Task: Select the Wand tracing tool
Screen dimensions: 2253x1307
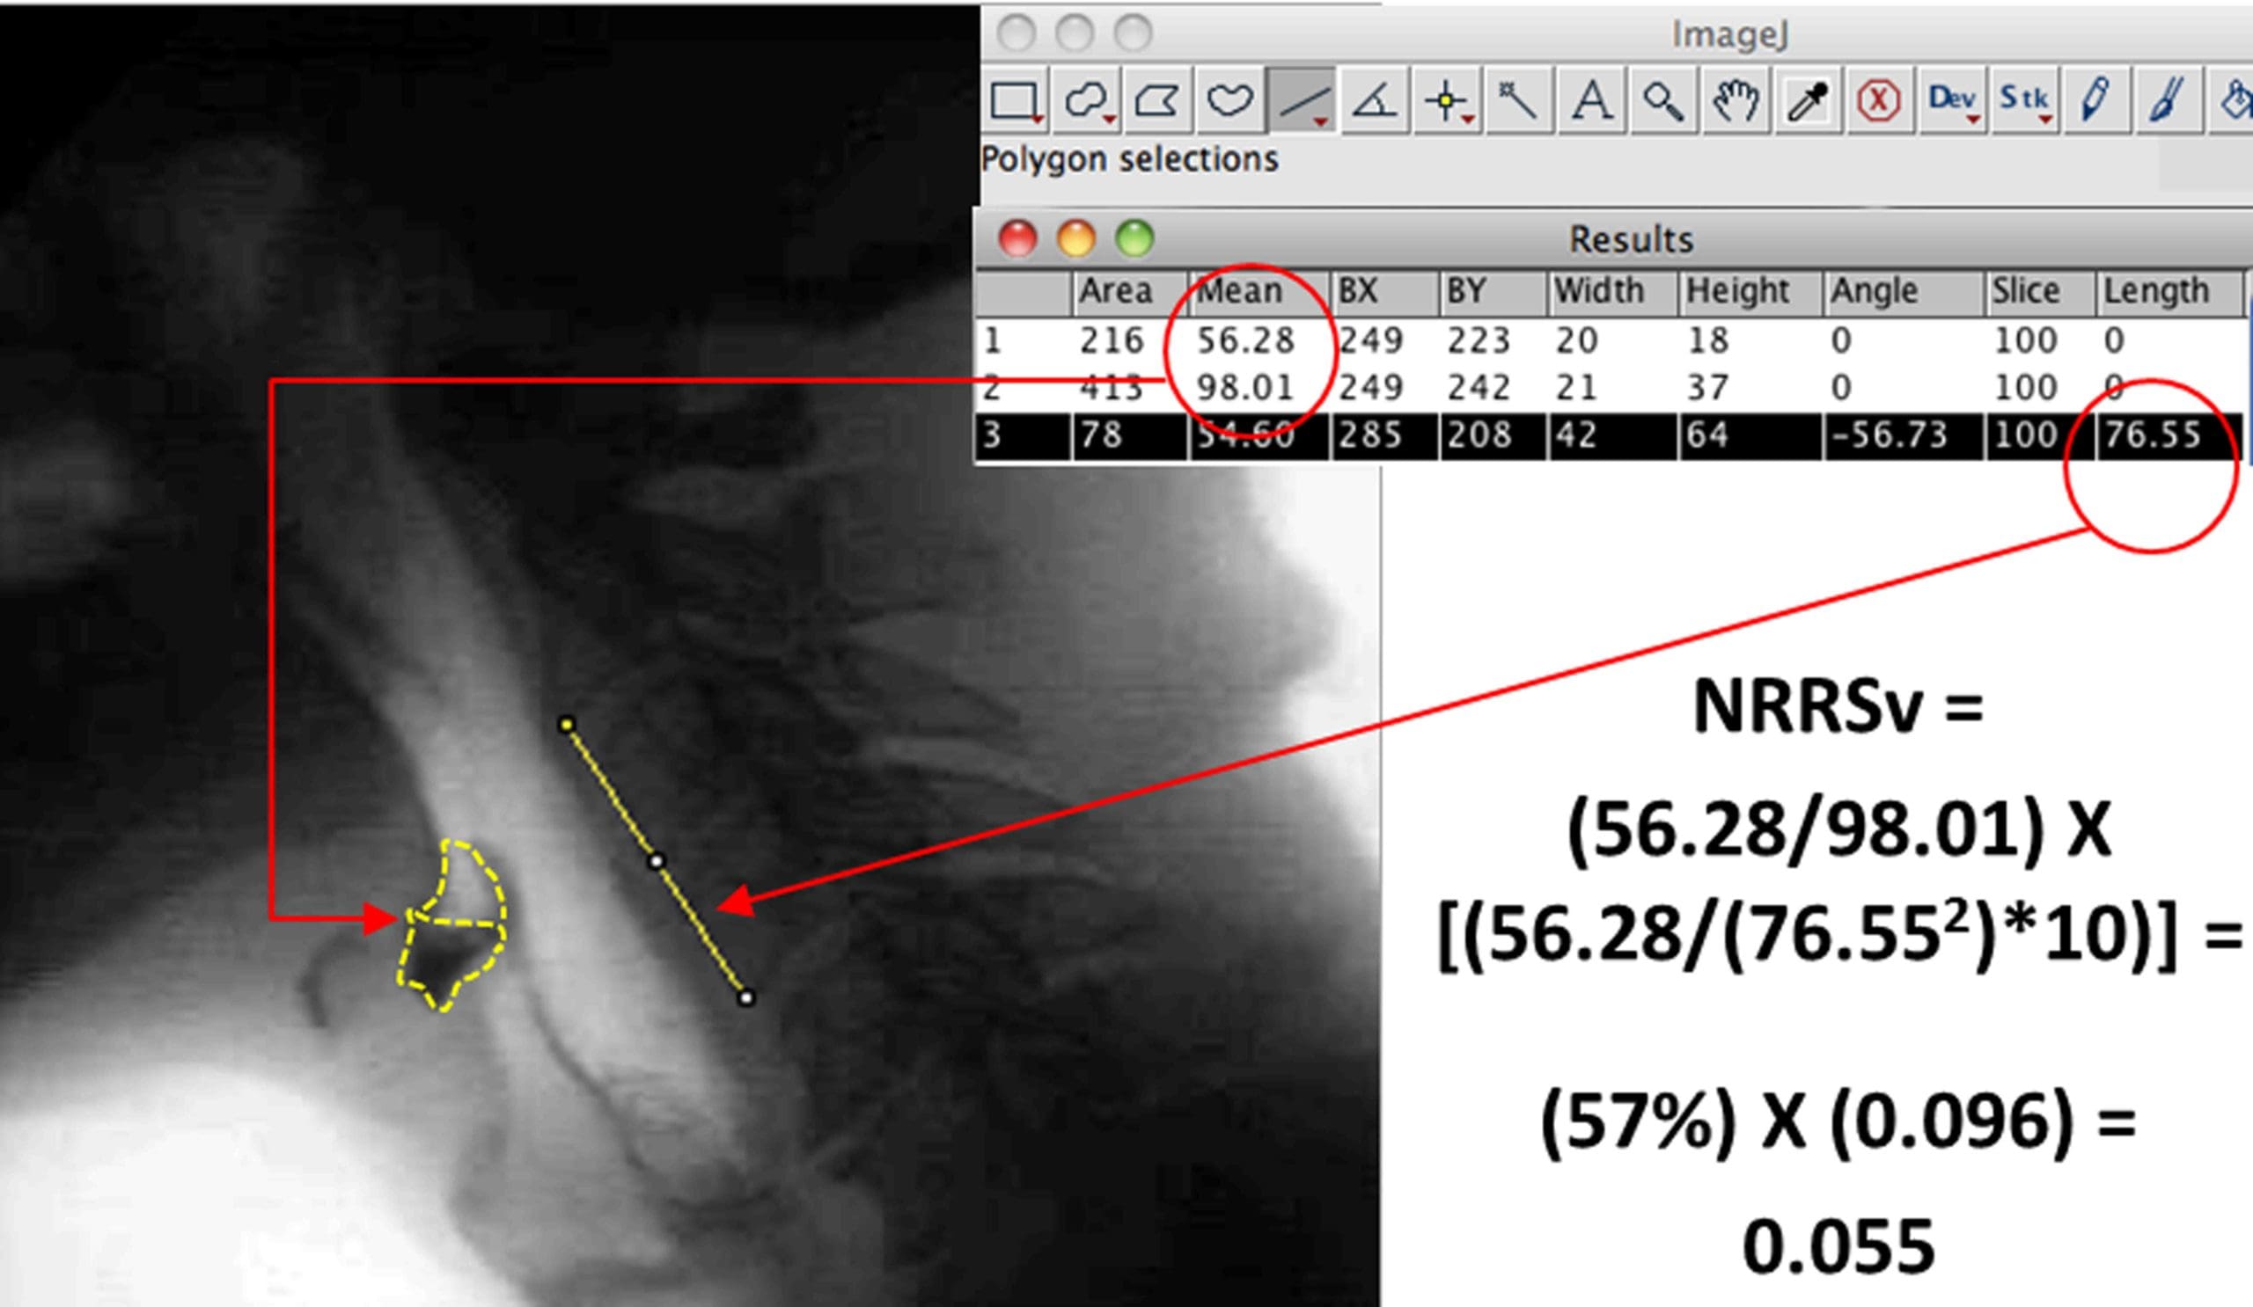Action: (1518, 100)
